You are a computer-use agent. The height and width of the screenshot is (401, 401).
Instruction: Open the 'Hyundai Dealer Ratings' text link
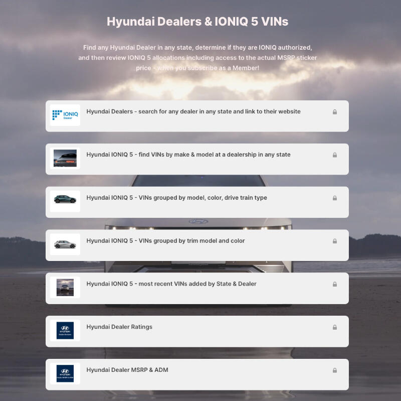point(119,327)
